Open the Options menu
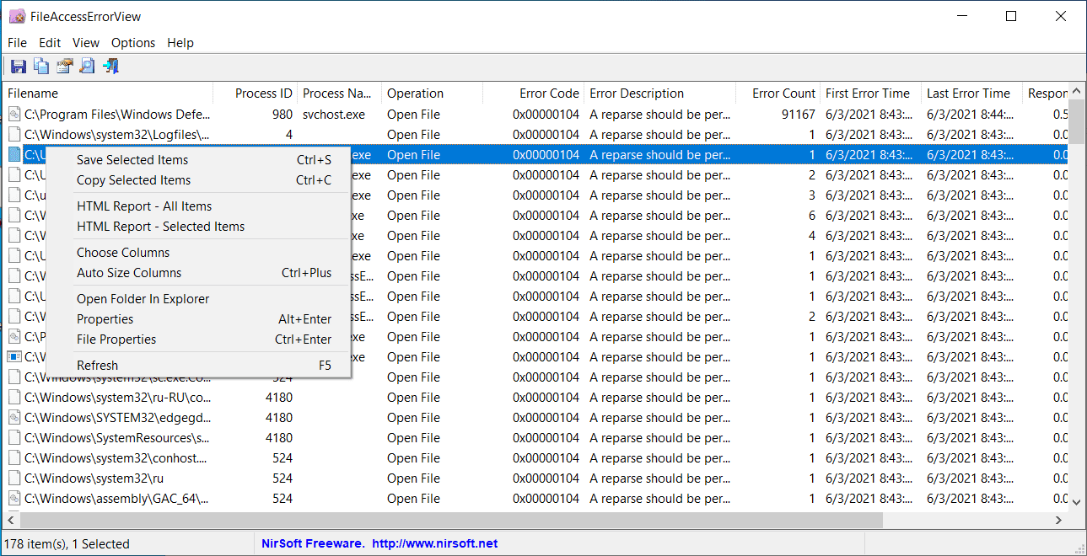Image resolution: width=1087 pixels, height=556 pixels. 133,43
